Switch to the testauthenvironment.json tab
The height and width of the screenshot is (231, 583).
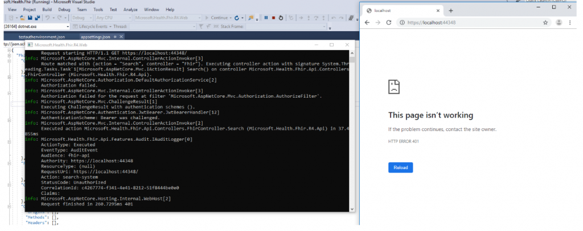click(x=41, y=36)
